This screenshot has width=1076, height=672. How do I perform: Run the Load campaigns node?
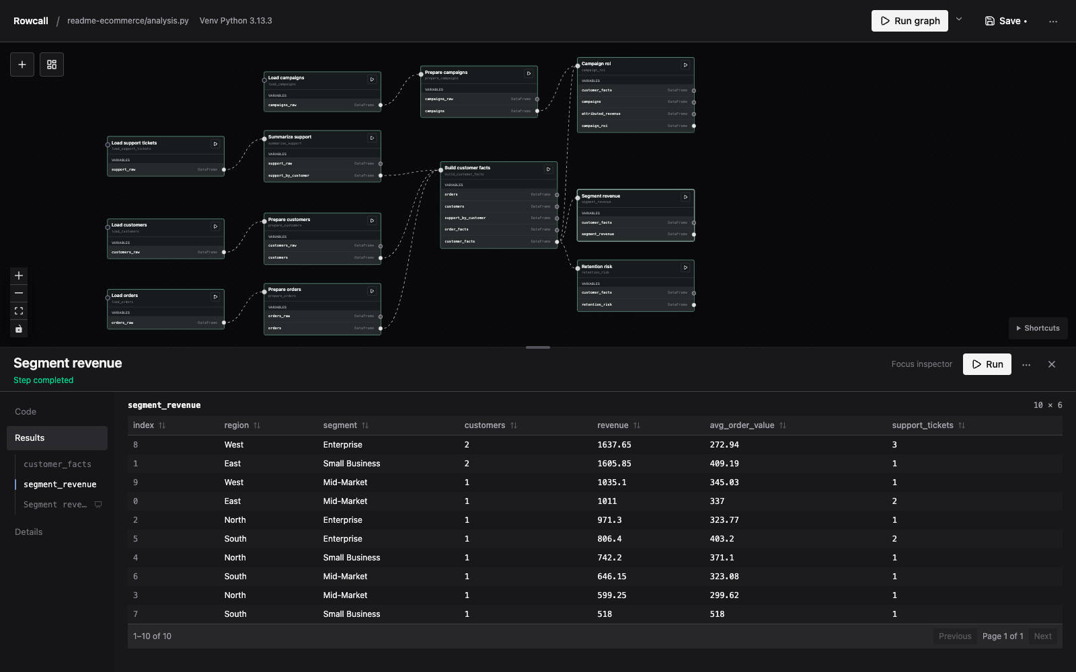point(372,79)
